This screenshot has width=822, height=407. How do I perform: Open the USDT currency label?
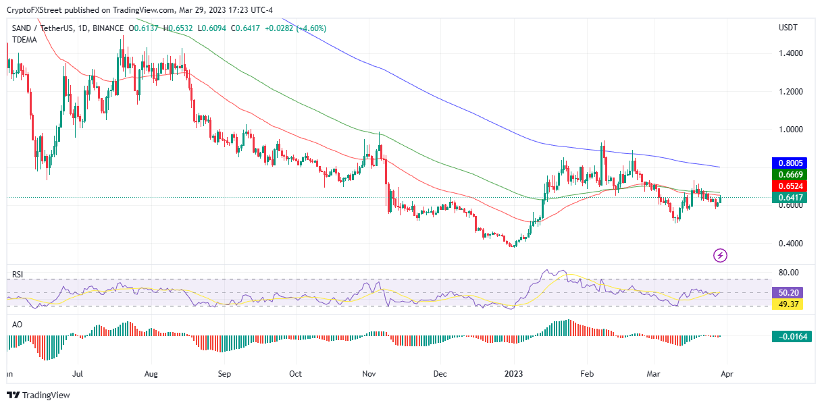pyautogui.click(x=789, y=28)
